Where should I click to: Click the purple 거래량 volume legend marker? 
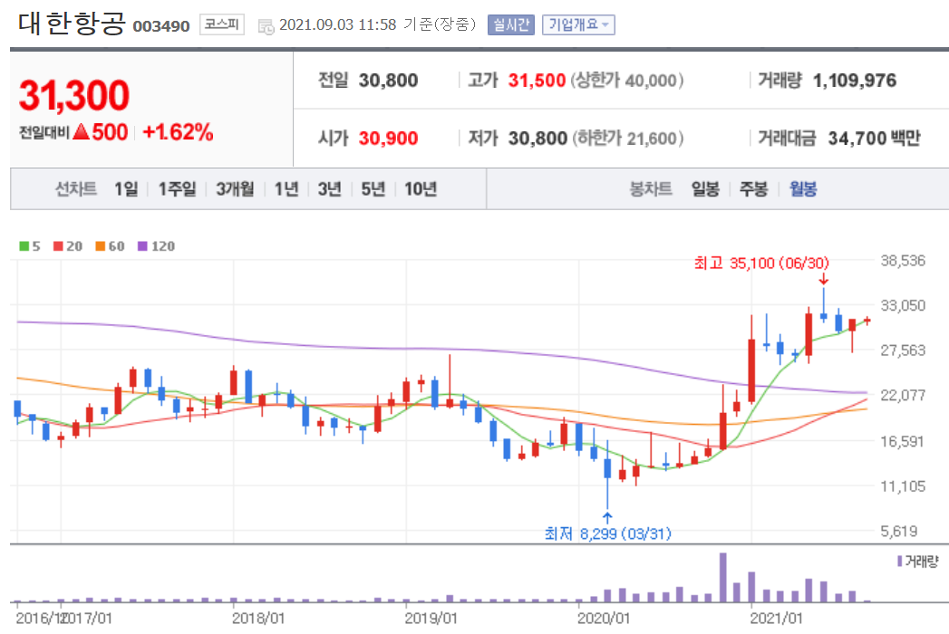tap(900, 562)
